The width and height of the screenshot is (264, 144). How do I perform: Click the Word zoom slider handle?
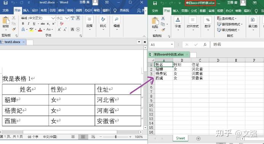click(116, 137)
